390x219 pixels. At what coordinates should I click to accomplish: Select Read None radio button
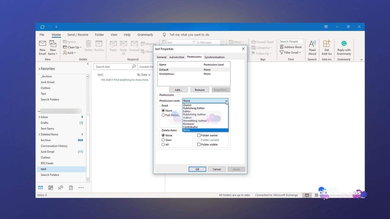click(163, 110)
